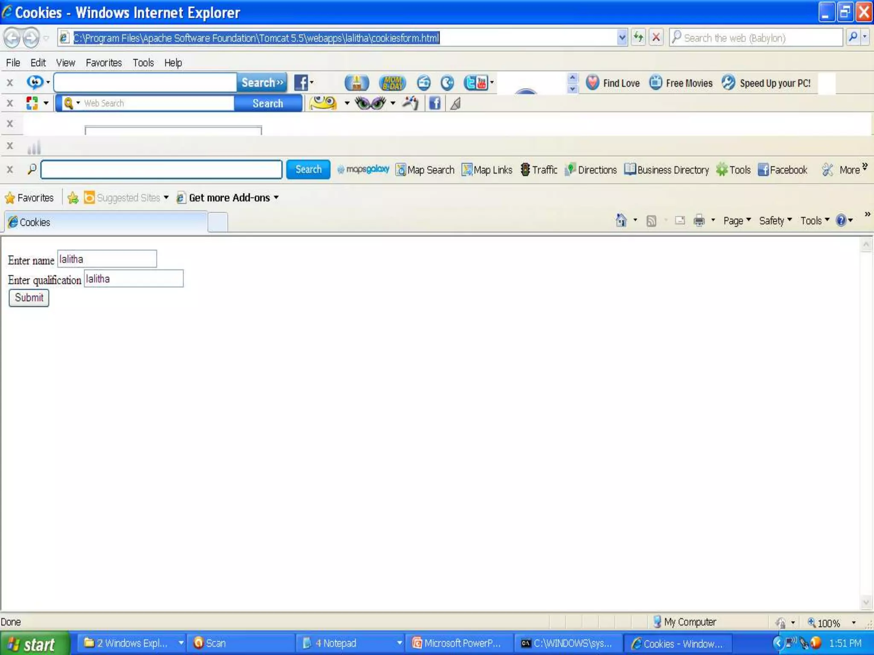The image size is (874, 655).
Task: Close the mapsgalaxy toolbar with X
Action: tap(10, 170)
